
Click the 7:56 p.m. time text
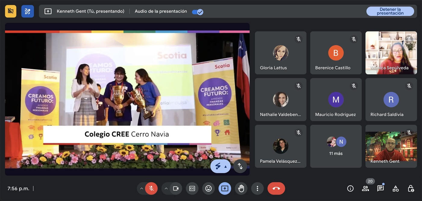pos(18,189)
